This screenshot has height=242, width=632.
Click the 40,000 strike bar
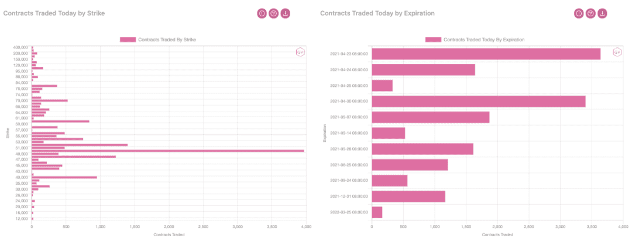[64, 177]
